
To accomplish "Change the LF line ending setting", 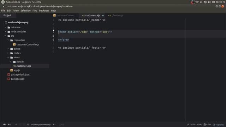I will [x=188, y=125].
